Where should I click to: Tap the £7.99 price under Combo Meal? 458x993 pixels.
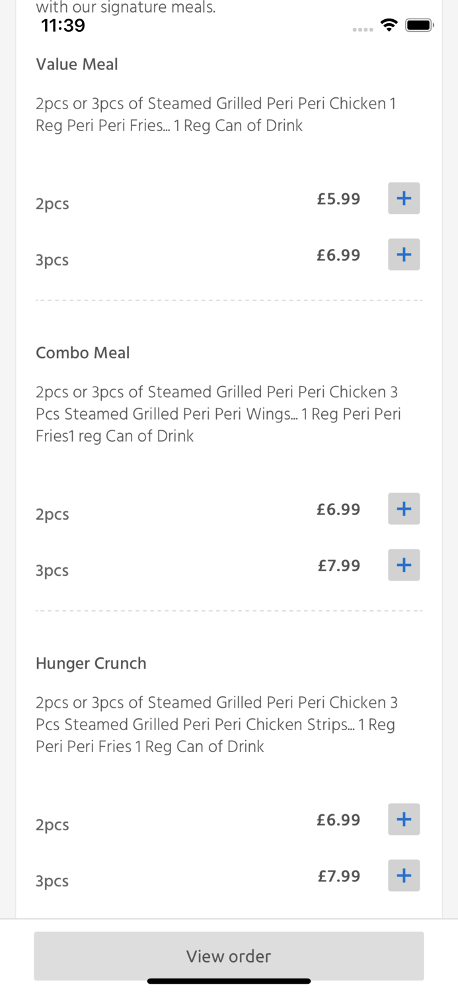[x=339, y=565]
